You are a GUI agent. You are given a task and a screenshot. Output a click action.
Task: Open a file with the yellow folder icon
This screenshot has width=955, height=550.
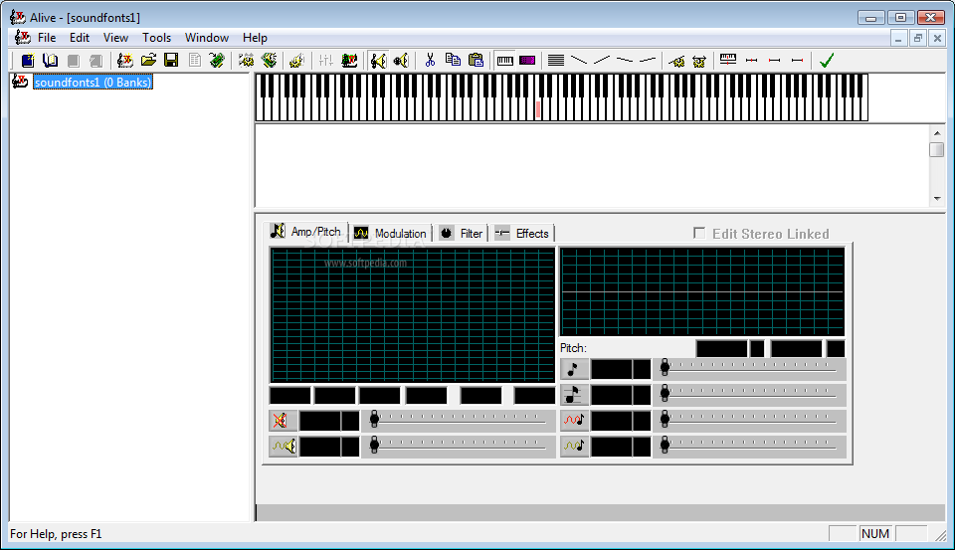tap(148, 61)
